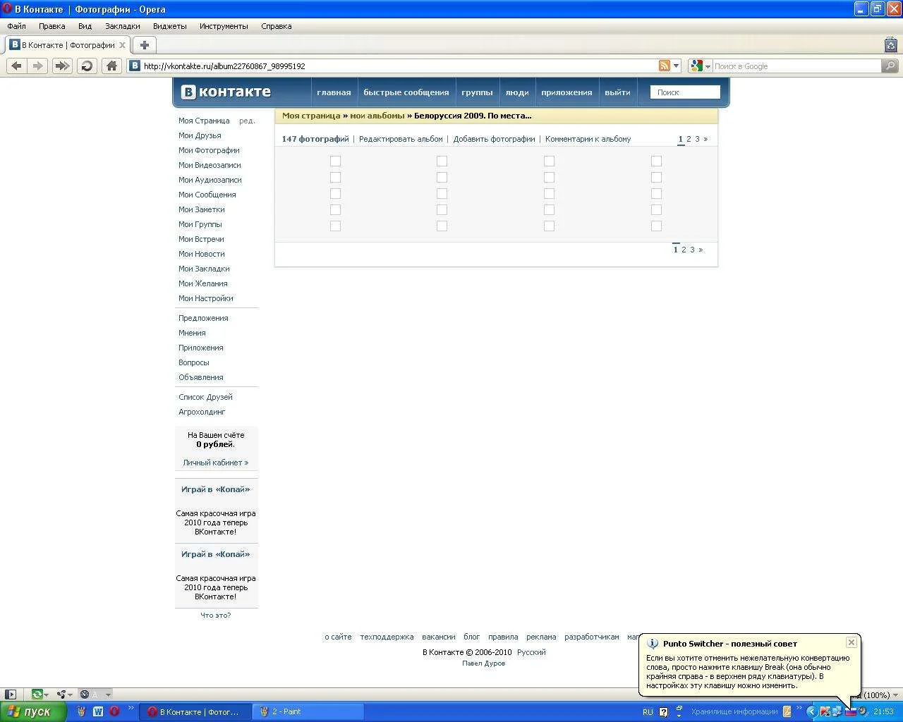The height and width of the screenshot is (722, 903).
Task: Open the Правка menu
Action: click(52, 26)
